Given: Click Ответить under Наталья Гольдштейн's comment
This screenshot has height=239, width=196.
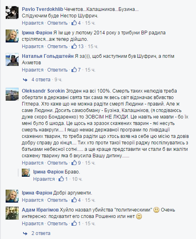Looking at the screenshot, I should coord(57,70).
